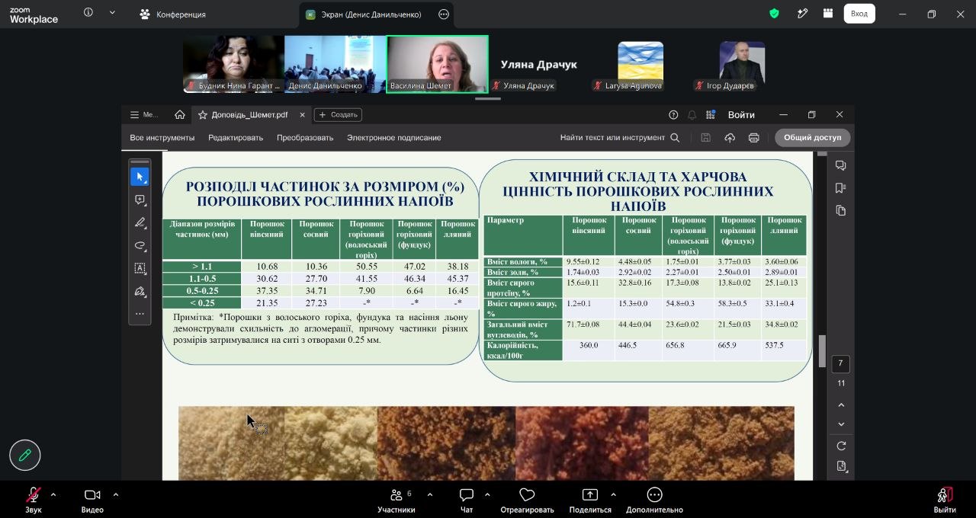Toggle the meeting info circle icon
The image size is (976, 518).
point(88,12)
